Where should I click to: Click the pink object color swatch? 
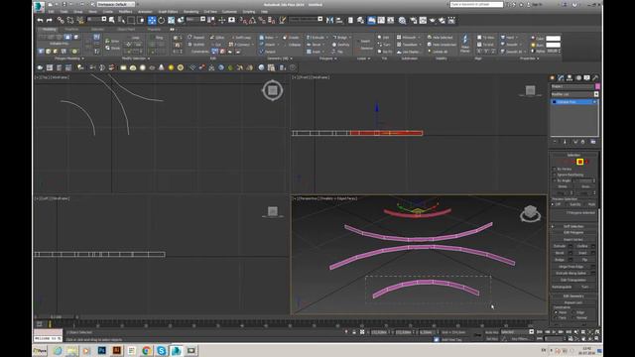(597, 86)
